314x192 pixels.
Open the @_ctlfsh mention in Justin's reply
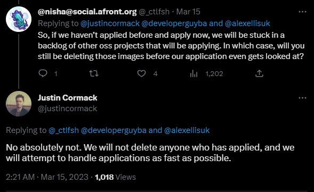63,130
